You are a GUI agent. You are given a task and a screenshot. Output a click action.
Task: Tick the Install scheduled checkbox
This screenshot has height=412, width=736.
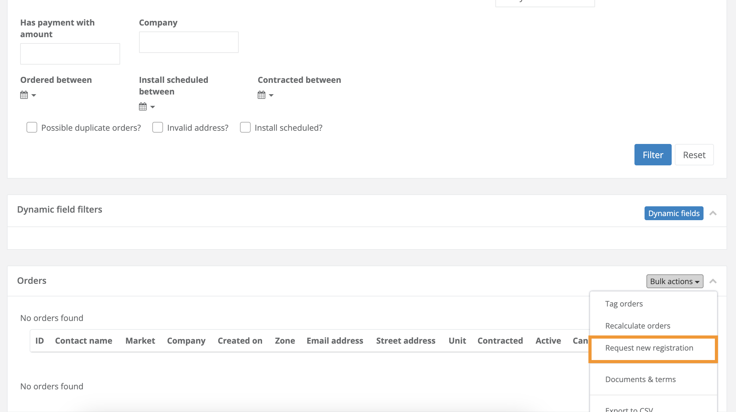(x=245, y=128)
